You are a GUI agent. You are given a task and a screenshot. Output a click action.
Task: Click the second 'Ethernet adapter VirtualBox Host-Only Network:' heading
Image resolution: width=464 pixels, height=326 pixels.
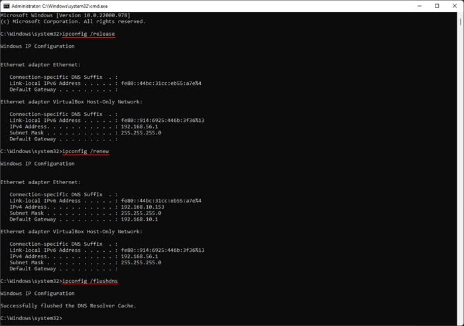coord(72,232)
